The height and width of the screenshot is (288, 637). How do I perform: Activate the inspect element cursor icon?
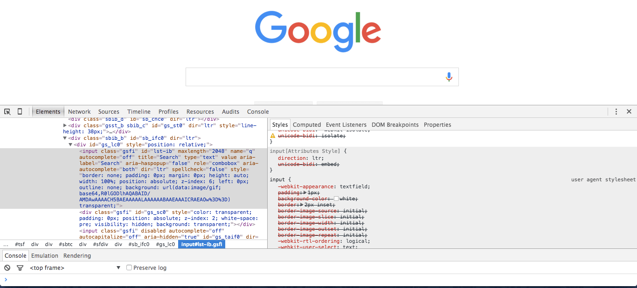[7, 112]
